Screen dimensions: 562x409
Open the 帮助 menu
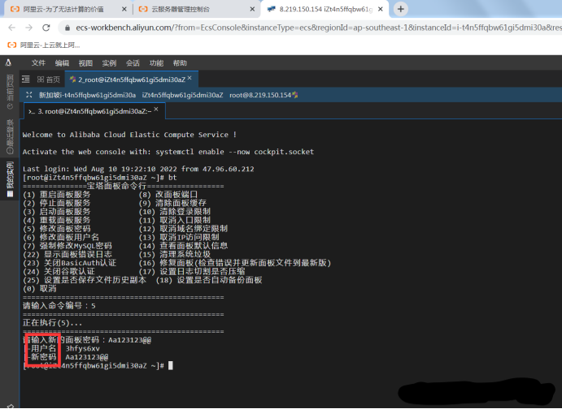[x=180, y=63]
